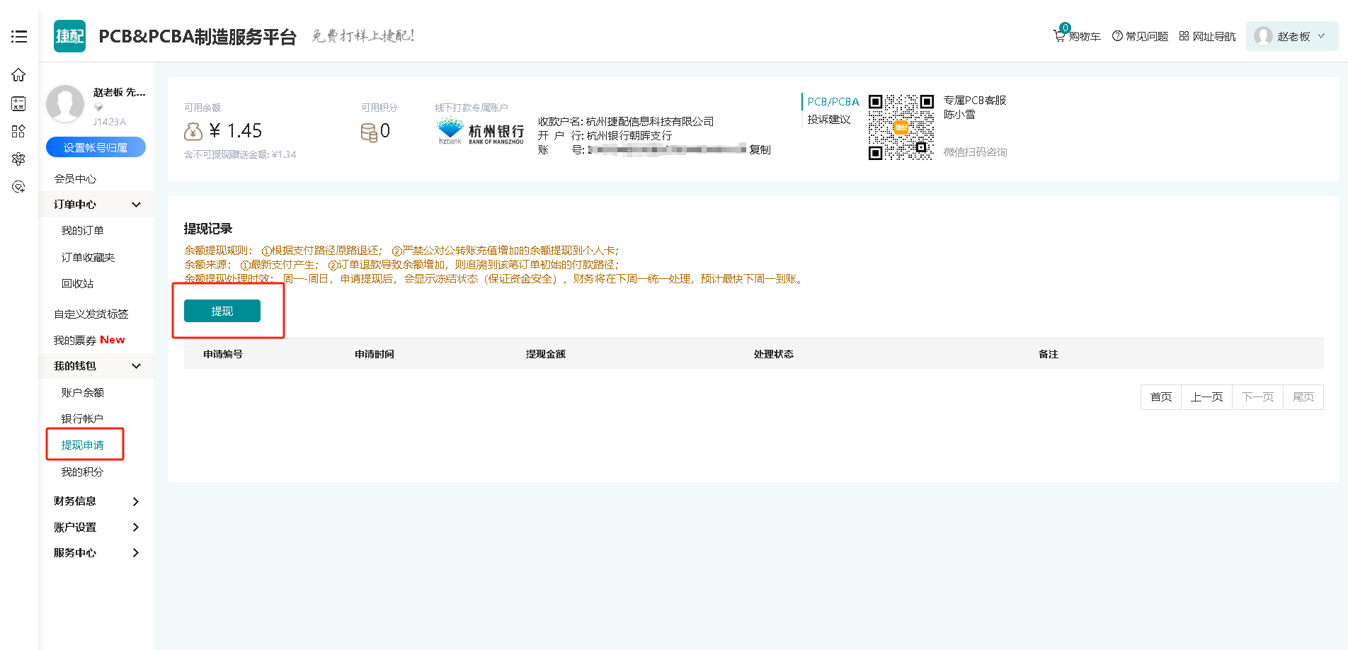Click the ¥ 1.45 balance amount
The image size is (1348, 650).
pos(236,131)
